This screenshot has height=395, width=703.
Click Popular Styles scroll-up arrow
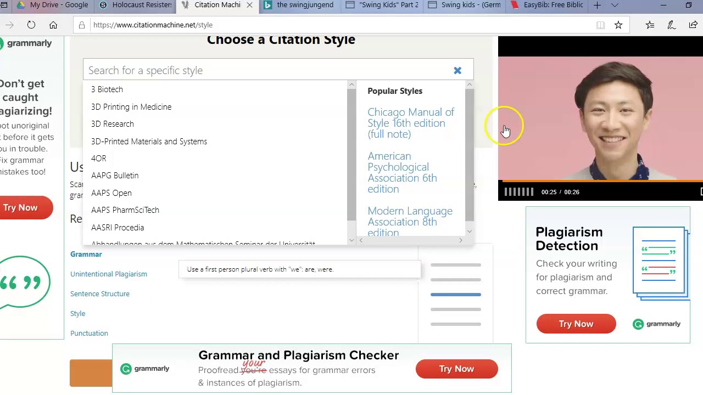point(470,84)
